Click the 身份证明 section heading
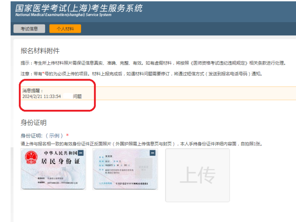Image resolution: width=296 pixels, height=222 pixels. [33, 123]
